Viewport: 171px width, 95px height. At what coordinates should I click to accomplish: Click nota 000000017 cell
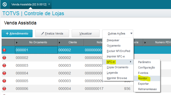(x=94, y=89)
